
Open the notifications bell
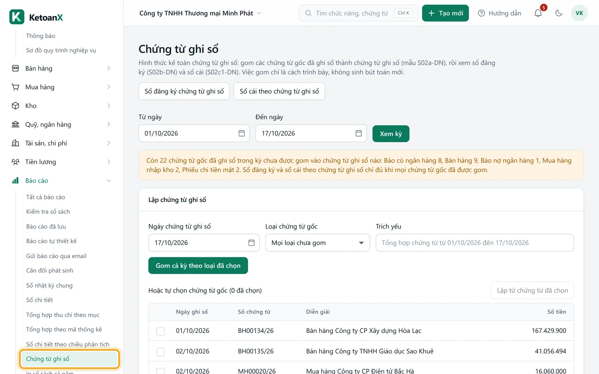(x=538, y=13)
